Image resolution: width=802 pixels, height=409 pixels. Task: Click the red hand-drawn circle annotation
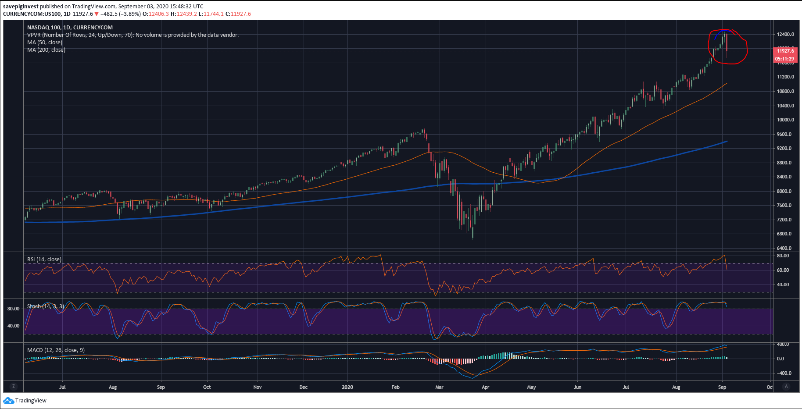click(x=746, y=47)
